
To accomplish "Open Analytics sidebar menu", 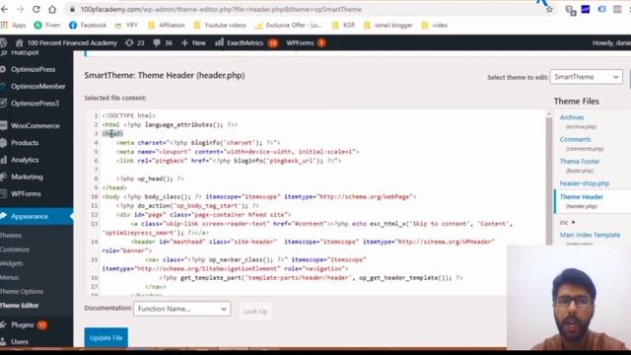I will point(25,160).
